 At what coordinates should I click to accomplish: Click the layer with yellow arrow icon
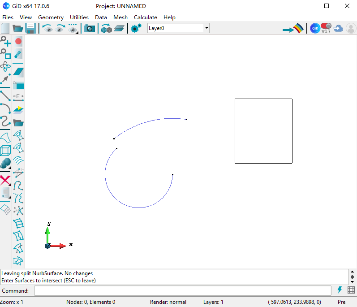coord(18,110)
